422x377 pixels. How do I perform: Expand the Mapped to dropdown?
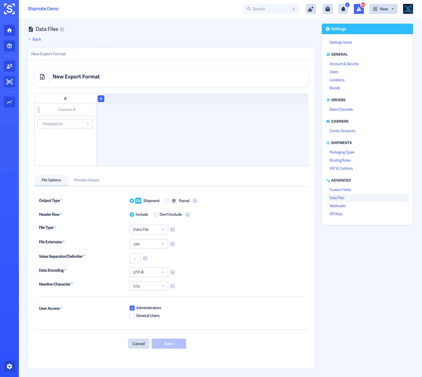click(65, 124)
